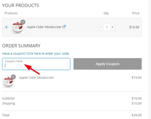Viewport: 151px width, 119px height.
Task: Click the $29.00 Total amount
Action: click(136, 115)
